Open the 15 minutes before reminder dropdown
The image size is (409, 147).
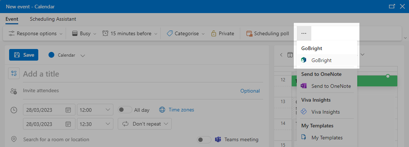click(x=130, y=33)
